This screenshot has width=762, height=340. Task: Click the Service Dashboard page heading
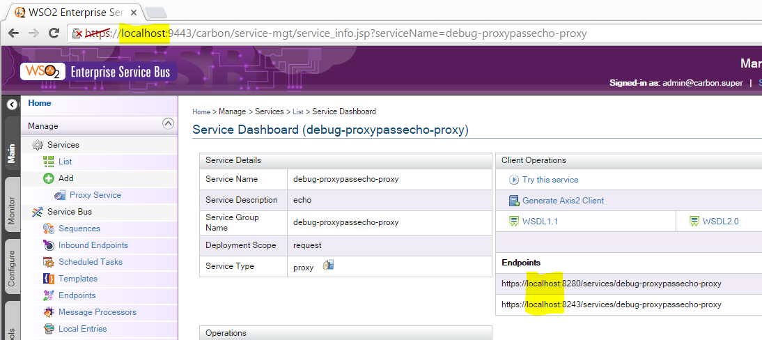point(330,130)
